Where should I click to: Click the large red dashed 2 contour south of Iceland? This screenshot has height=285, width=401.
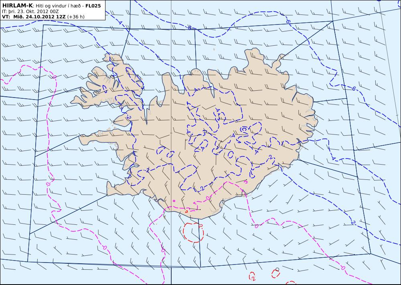193,232
